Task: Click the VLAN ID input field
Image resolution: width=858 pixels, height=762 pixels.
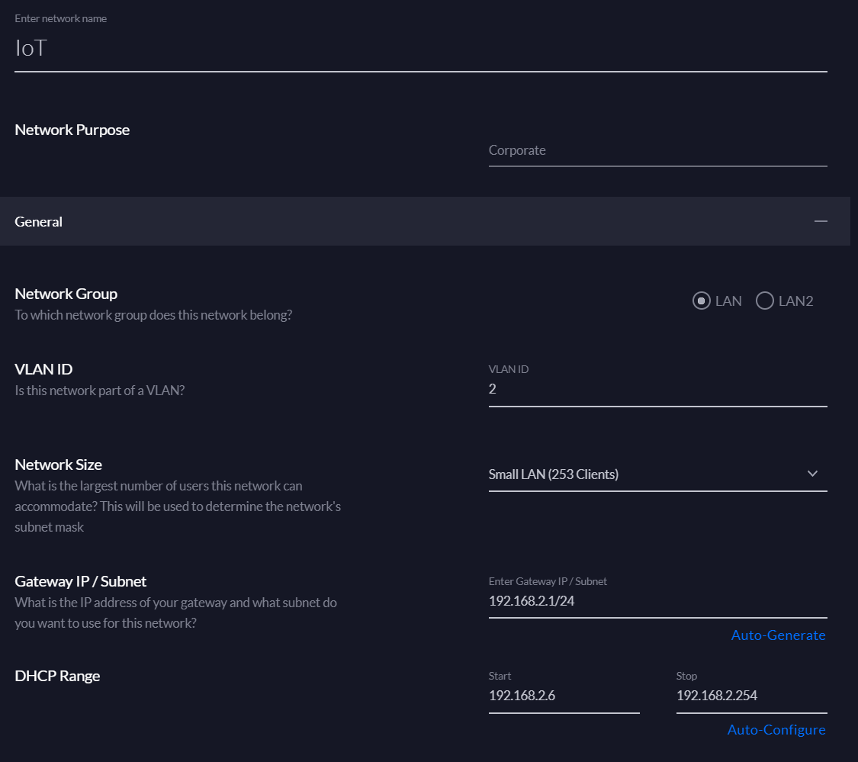Action: (x=657, y=389)
